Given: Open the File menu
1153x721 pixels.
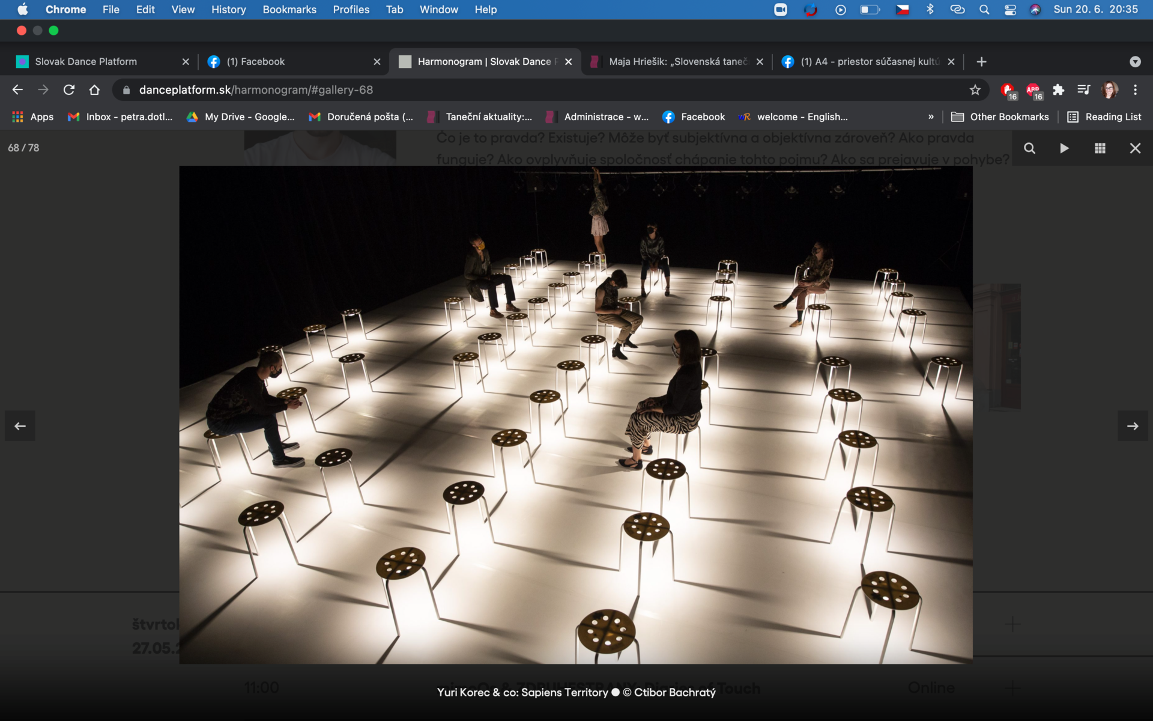Looking at the screenshot, I should point(110,10).
